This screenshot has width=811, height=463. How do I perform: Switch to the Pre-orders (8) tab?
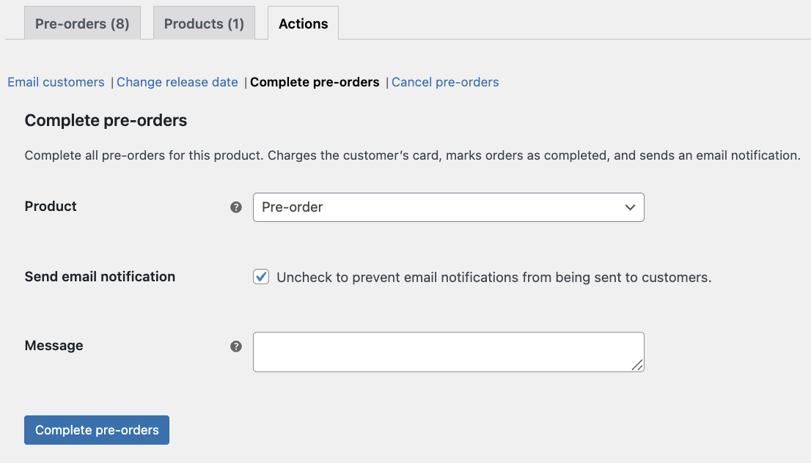[x=82, y=23]
